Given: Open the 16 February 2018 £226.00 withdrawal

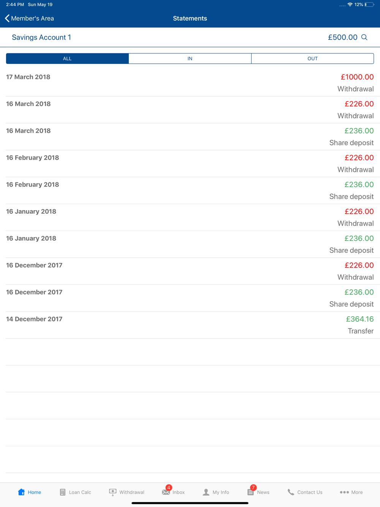Looking at the screenshot, I should point(190,163).
